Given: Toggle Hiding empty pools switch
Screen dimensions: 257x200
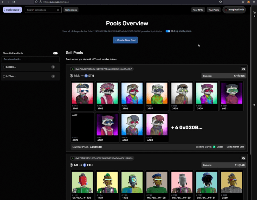Looking at the screenshot, I should pyautogui.click(x=168, y=31).
